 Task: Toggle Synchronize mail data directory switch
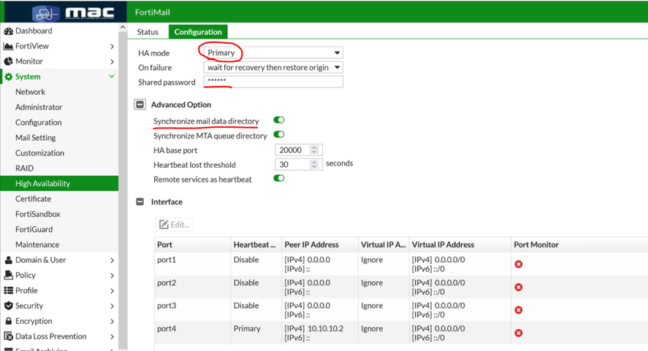[278, 120]
